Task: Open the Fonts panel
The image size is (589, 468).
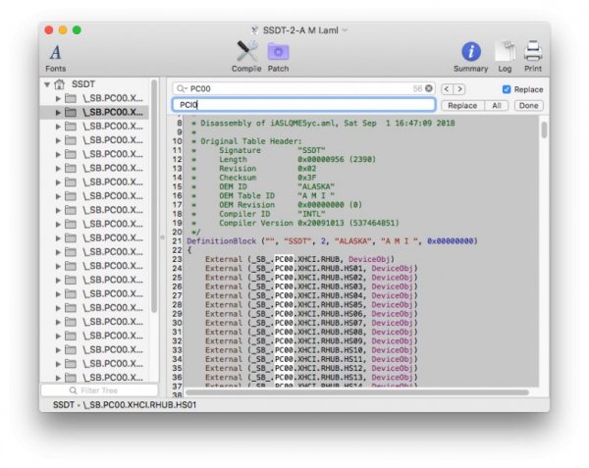Action: 55,53
